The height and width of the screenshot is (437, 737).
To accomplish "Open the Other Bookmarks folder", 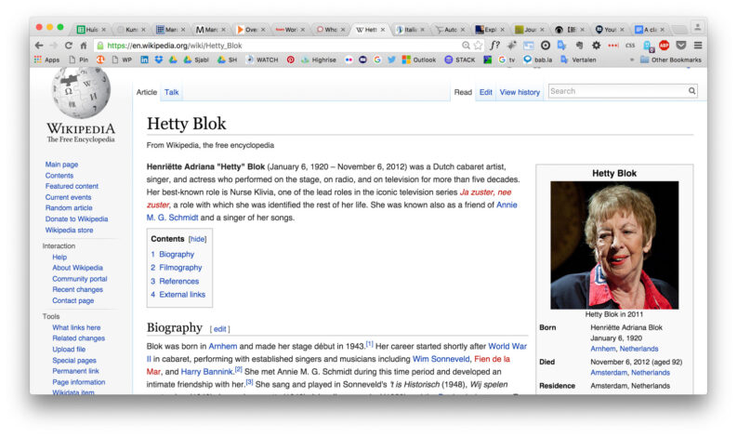I will [x=670, y=60].
